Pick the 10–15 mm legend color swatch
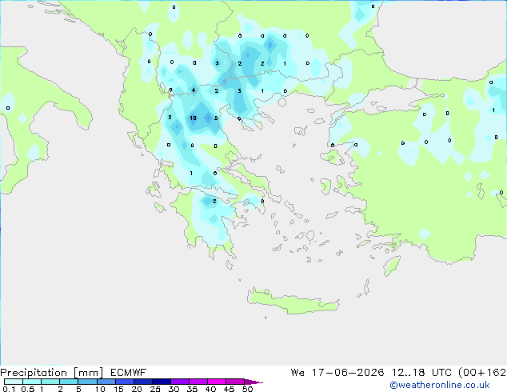Screen dimensions: 507x392 [106, 382]
